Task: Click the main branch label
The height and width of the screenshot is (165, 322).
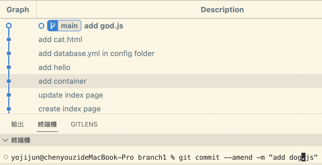Action: [x=69, y=26]
